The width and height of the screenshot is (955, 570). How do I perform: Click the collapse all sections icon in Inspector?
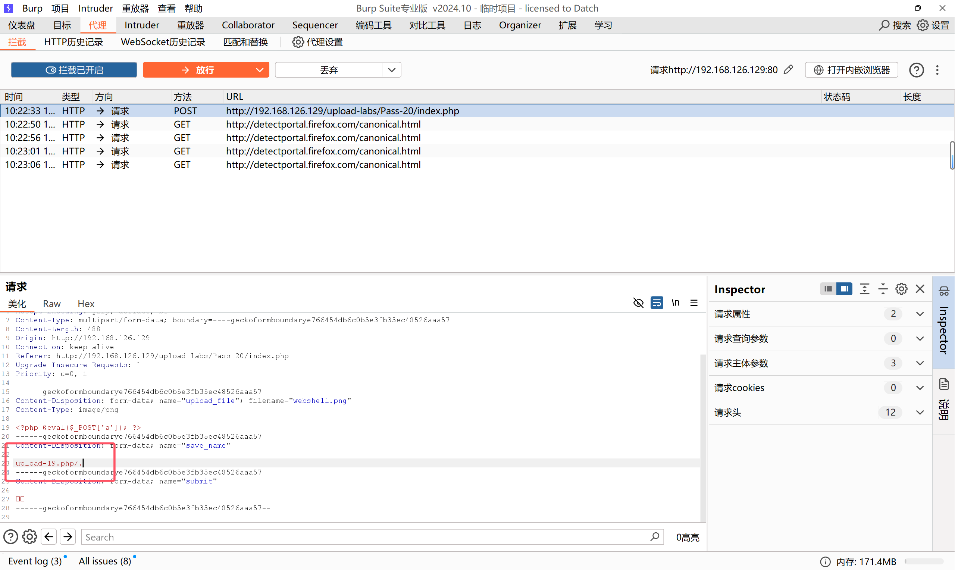[883, 289]
